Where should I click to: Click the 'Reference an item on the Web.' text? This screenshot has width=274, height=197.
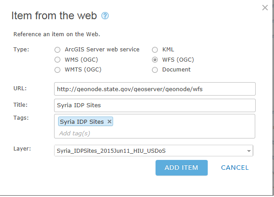tap(57, 34)
